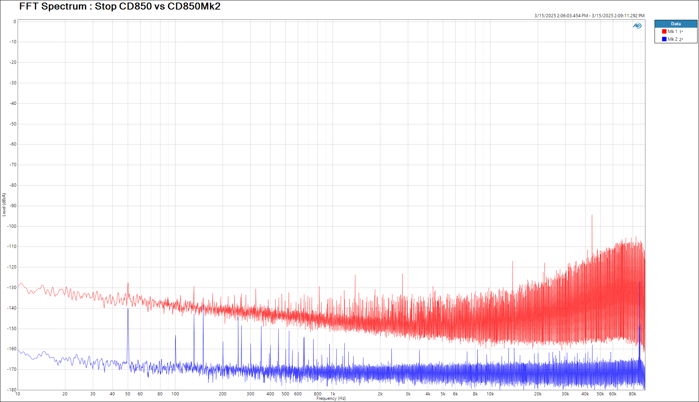Click the -140 level tick label
Screen dimensions: 699x402
(x=12, y=308)
